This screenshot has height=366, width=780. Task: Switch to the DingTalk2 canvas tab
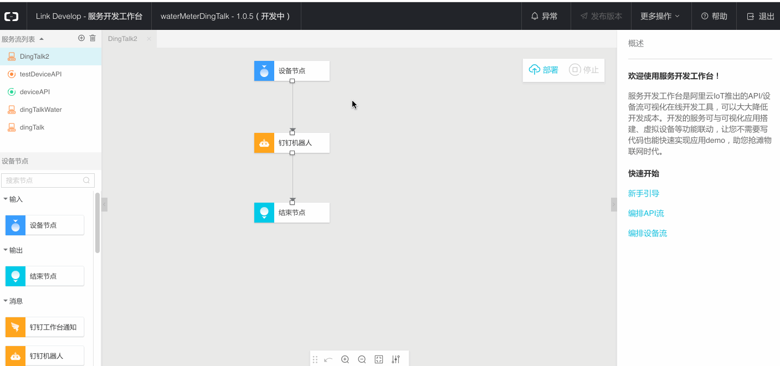pos(122,39)
